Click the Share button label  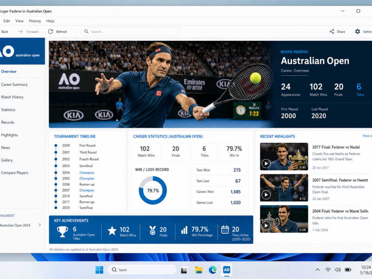click(341, 32)
